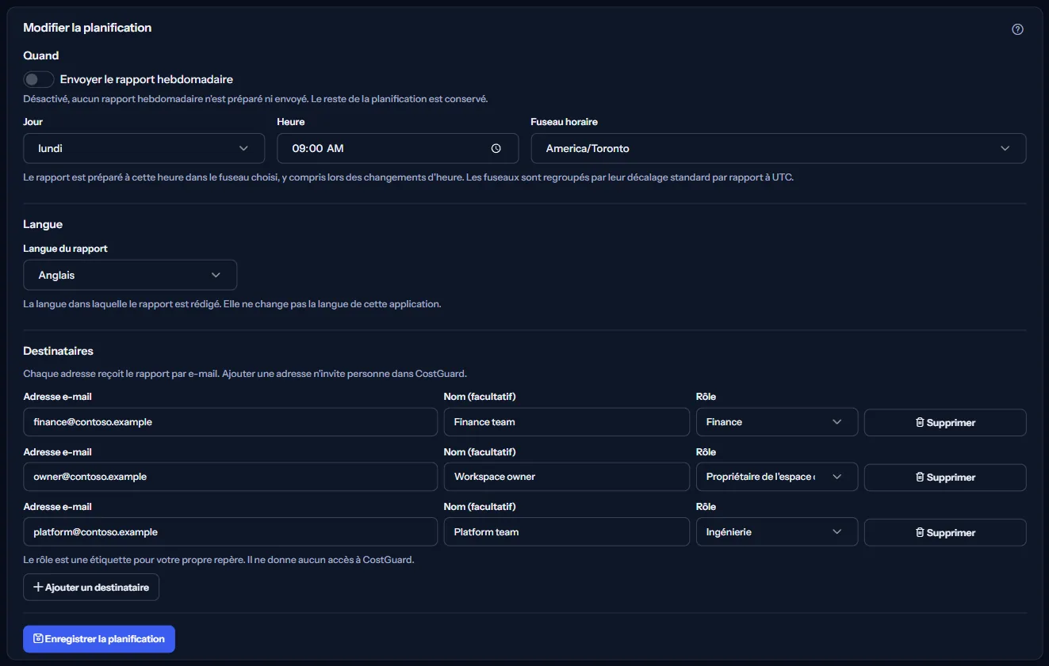Focus the Heure time field
The height and width of the screenshot is (666, 1049).
point(397,148)
